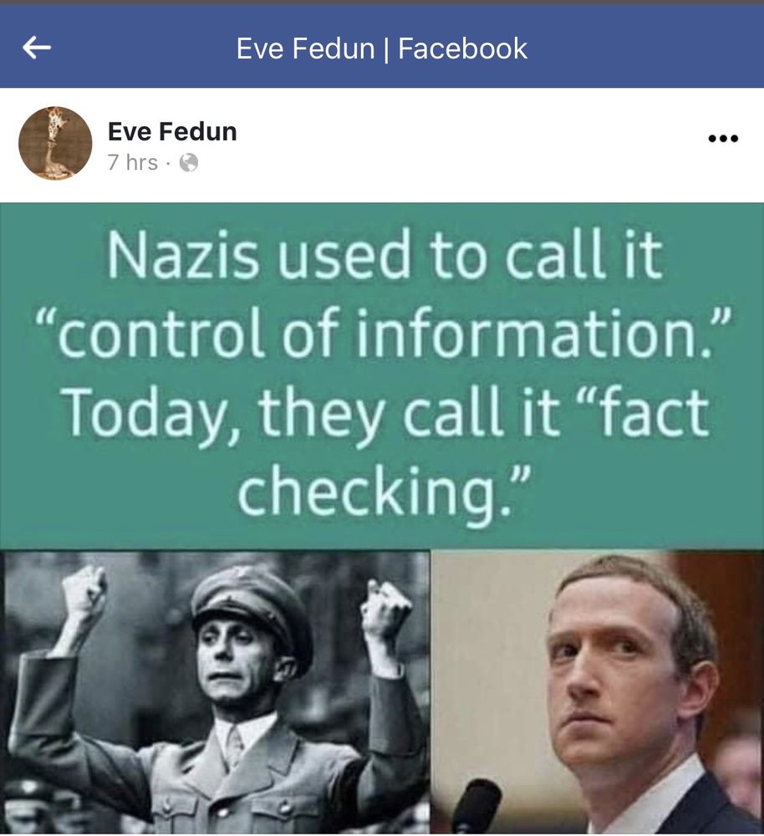This screenshot has width=764, height=836.
Task: Click 'Nazis used to call it' line
Action: tap(385, 255)
